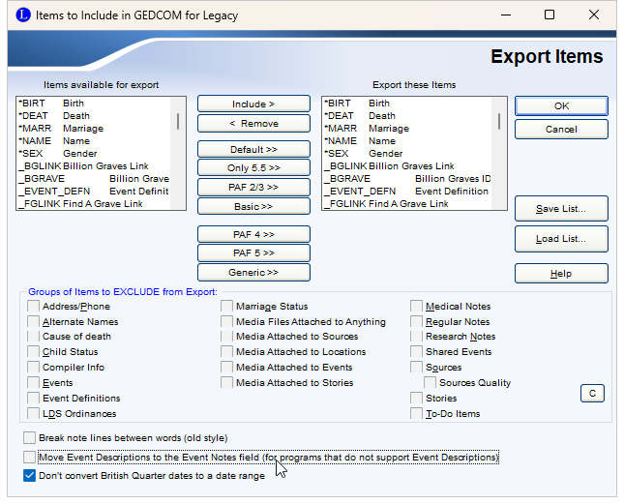Apply the Generic >> preset
Image resolution: width=624 pixels, height=504 pixels.
(253, 273)
